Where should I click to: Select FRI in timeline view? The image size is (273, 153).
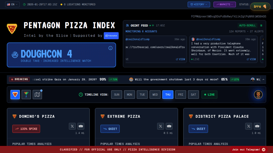point(180,95)
